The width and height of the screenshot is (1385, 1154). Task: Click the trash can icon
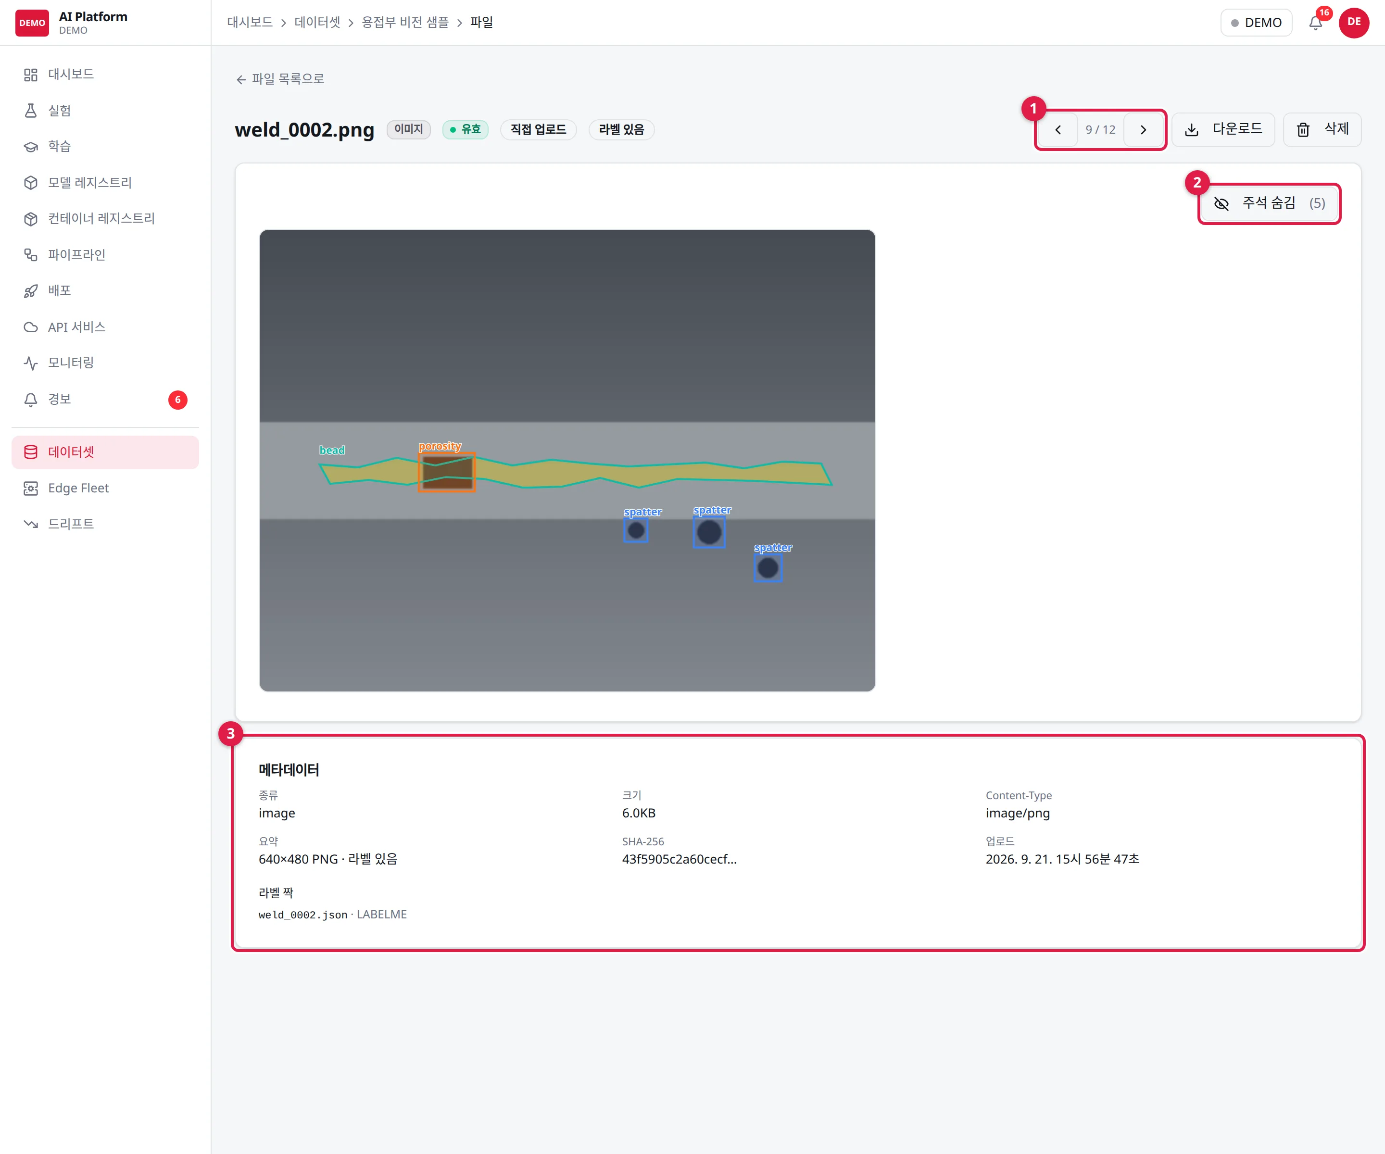1303,130
